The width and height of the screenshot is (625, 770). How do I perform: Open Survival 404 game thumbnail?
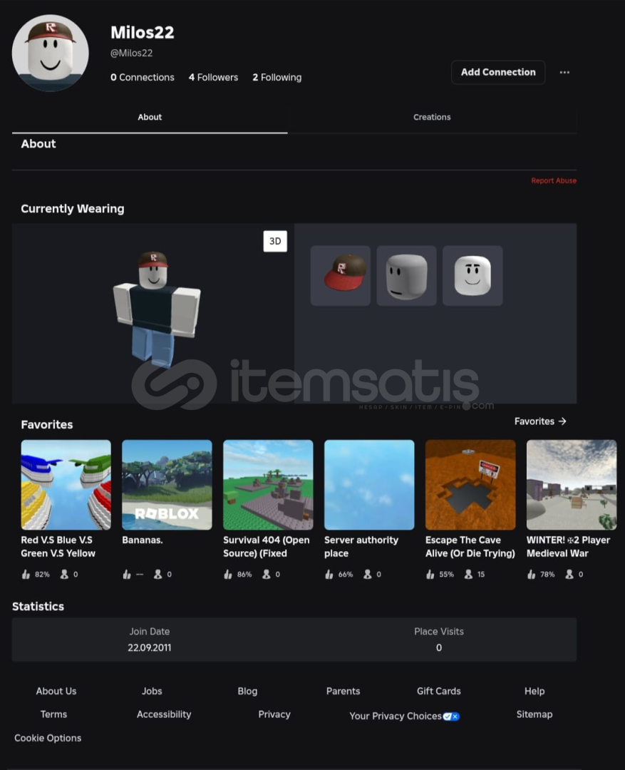point(268,485)
